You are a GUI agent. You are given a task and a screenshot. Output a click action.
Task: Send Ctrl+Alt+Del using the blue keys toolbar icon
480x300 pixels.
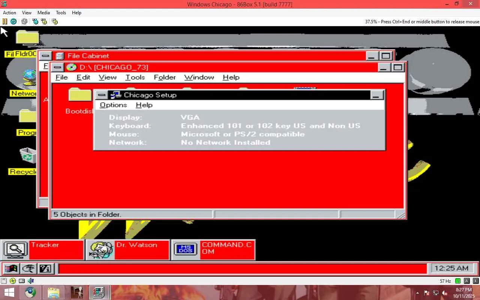35,21
